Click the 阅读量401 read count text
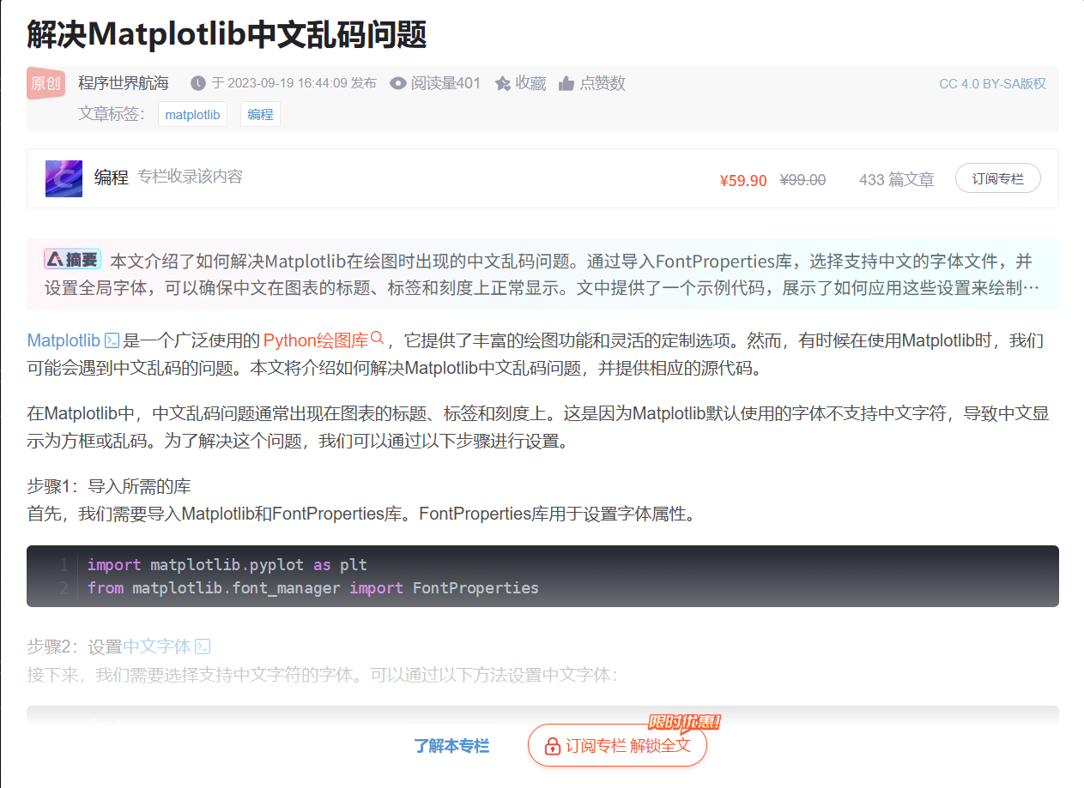Viewport: 1084px width, 788px height. click(x=445, y=83)
